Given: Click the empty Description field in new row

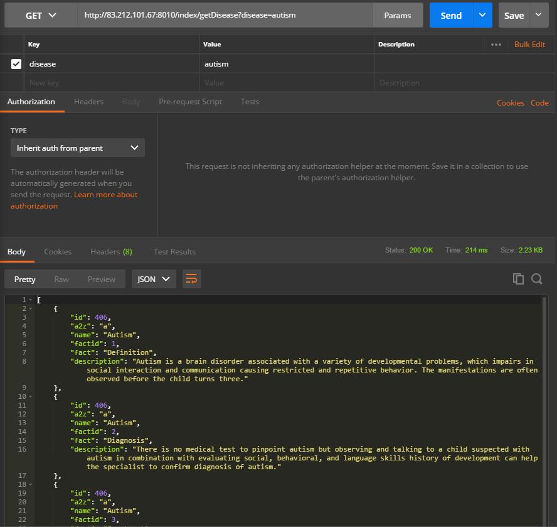Looking at the screenshot, I should click(464, 82).
